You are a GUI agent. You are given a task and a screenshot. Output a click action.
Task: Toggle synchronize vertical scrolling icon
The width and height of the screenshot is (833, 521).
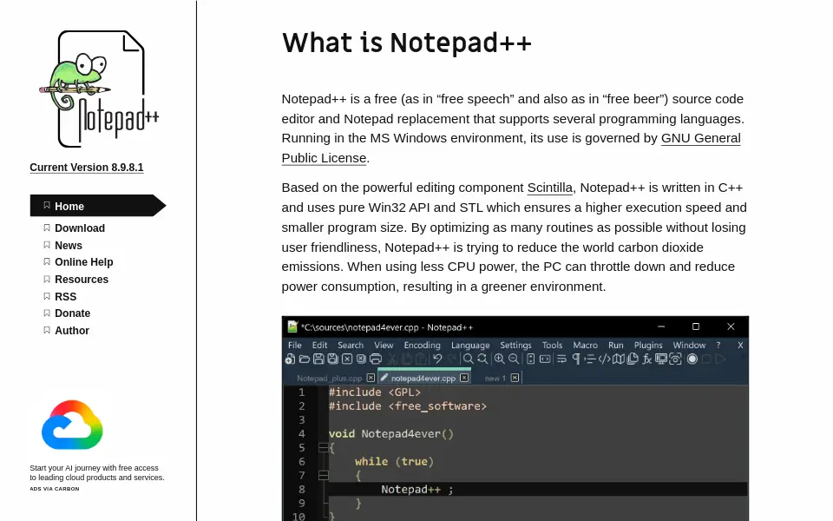[531, 359]
